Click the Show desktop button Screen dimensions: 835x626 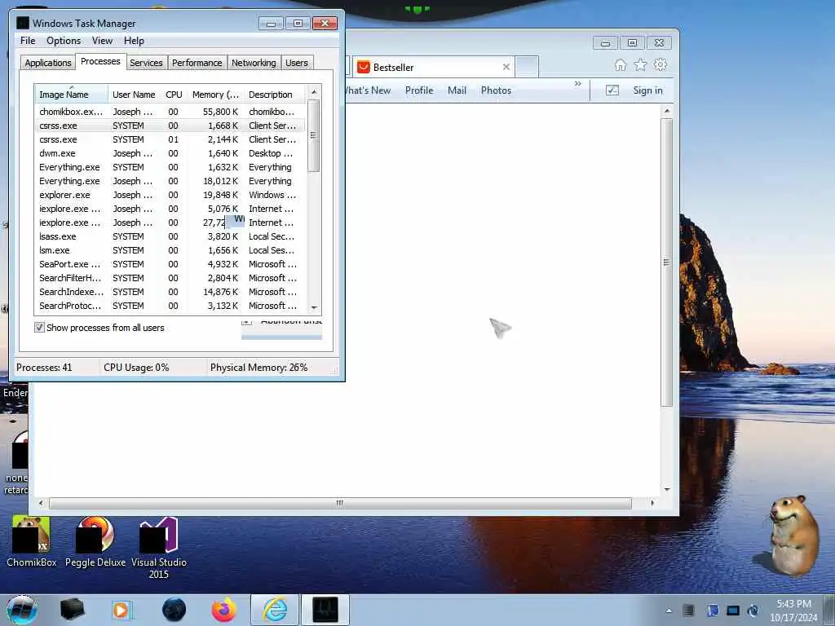829,610
